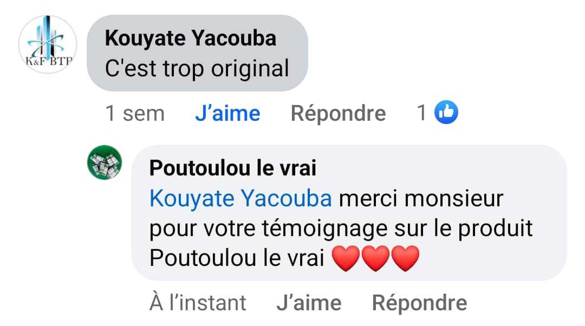Click 'Poutoulou le vrai' text before the hearts
This screenshot has width=585, height=326.
click(x=237, y=258)
